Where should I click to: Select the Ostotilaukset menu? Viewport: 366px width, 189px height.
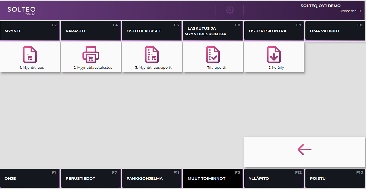(x=152, y=31)
